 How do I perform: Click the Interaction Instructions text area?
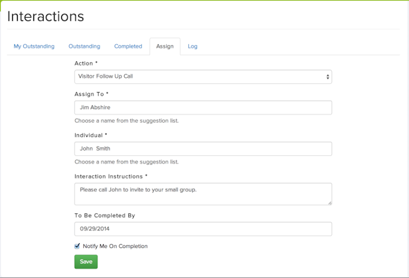[203, 194]
